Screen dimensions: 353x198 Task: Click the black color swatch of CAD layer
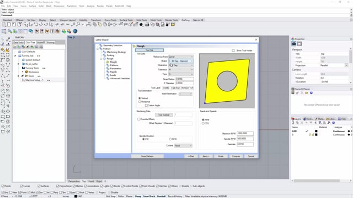(316, 131)
